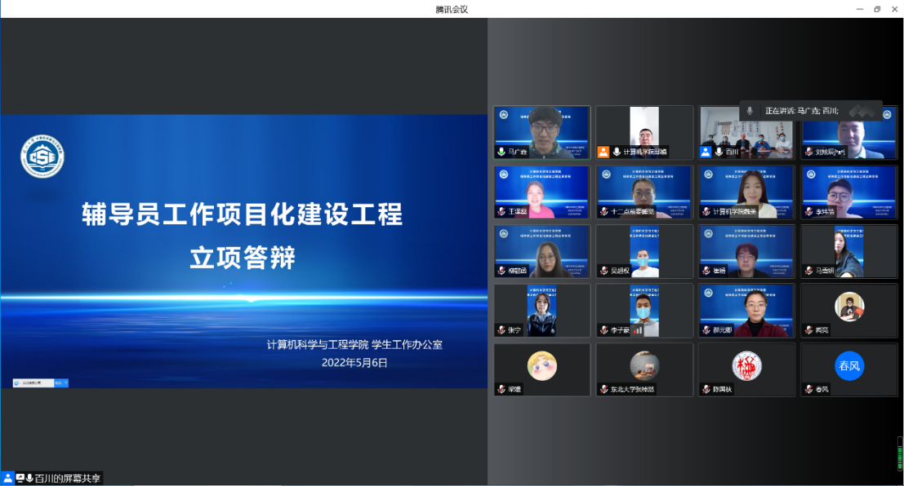Click the muted mic icon beside 陈国秋
Viewport: 904px width, 486px height.
(706, 390)
